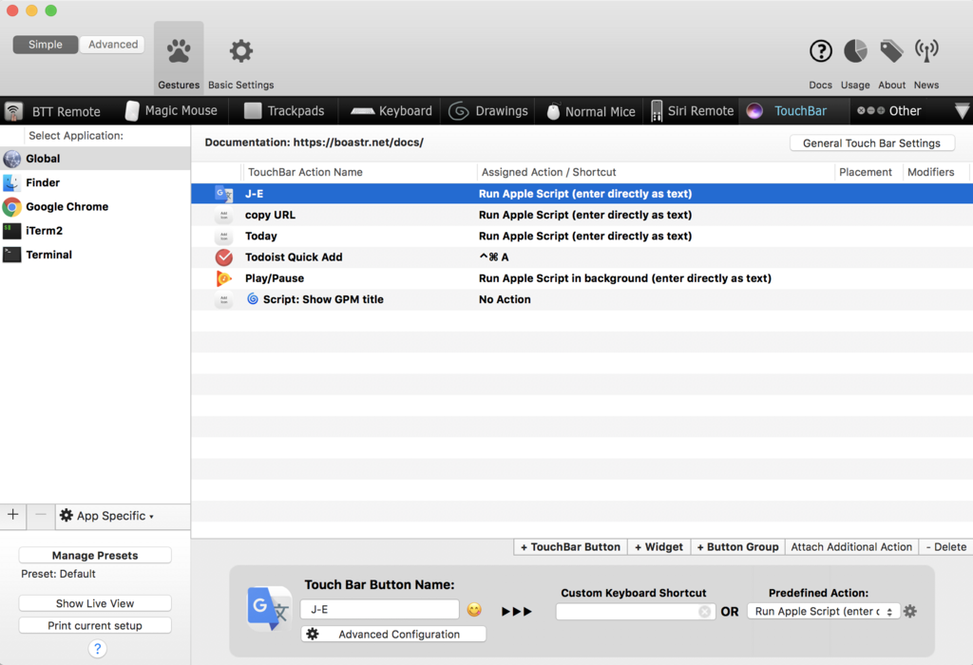The image size is (973, 665).
Task: Open General Touch Bar Settings
Action: pyautogui.click(x=872, y=143)
